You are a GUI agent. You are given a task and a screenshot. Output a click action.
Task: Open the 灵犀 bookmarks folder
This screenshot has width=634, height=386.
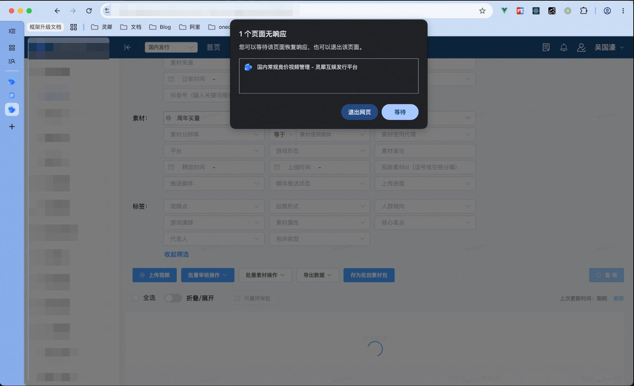[x=102, y=27]
